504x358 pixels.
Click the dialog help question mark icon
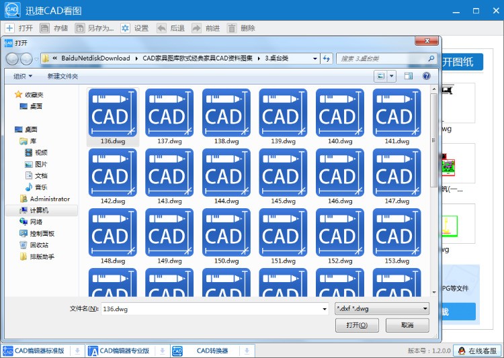(x=427, y=76)
